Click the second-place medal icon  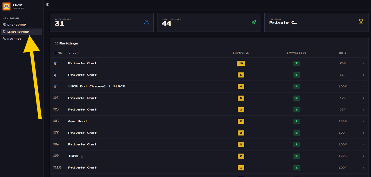coord(55,75)
